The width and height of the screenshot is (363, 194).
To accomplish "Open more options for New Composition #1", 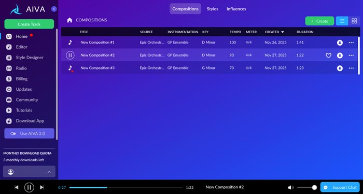I will 351,43.
